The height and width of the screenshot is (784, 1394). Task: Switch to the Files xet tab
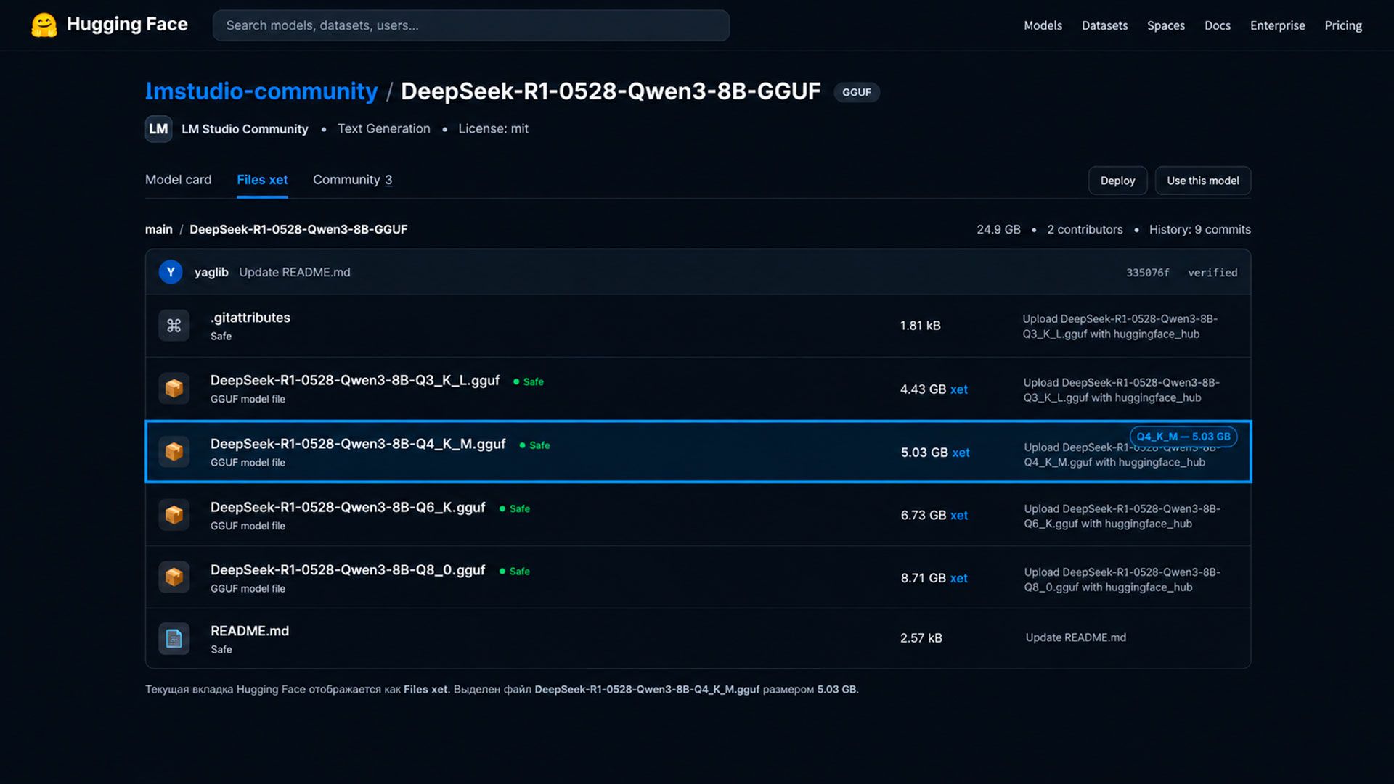pos(262,180)
